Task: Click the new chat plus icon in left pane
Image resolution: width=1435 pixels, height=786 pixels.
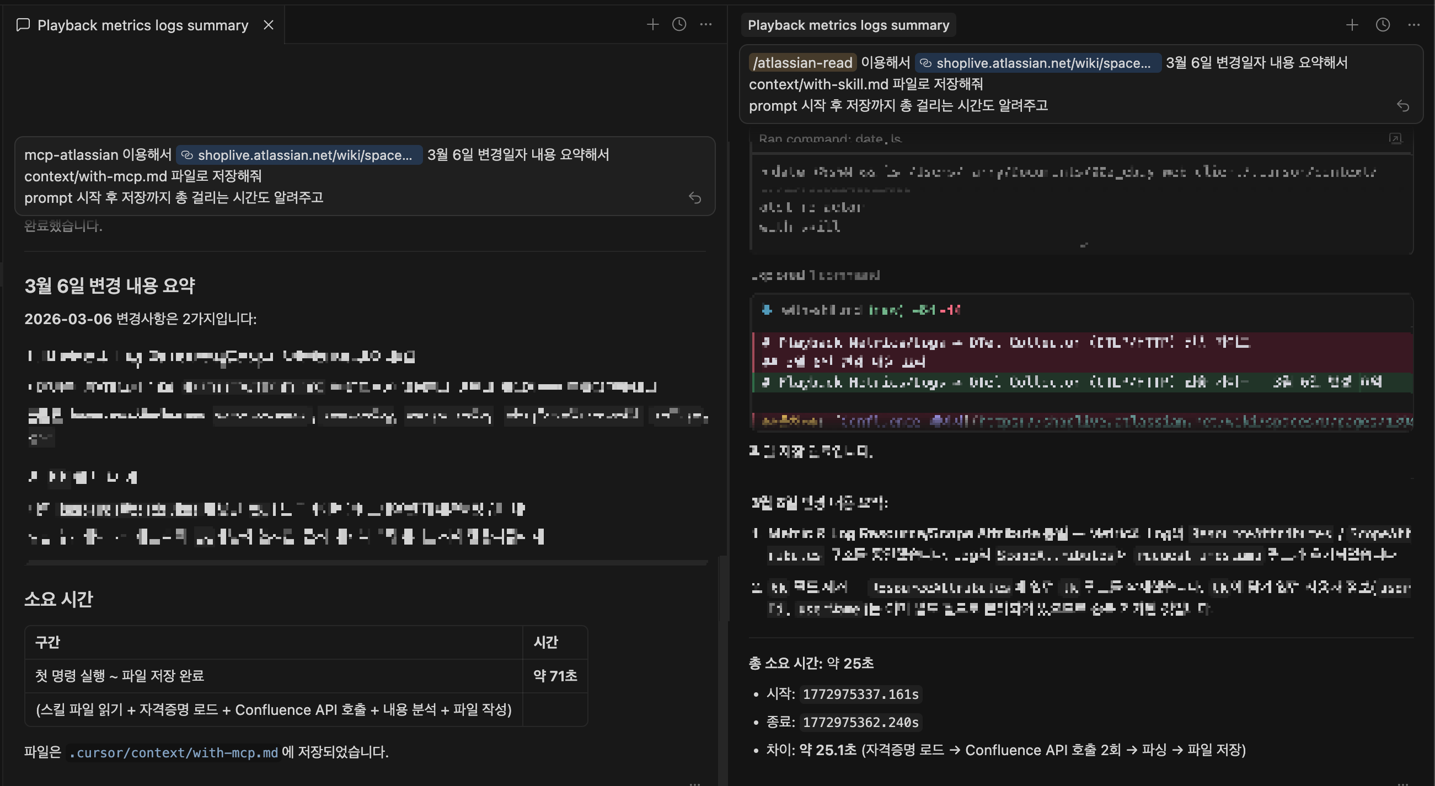Action: (652, 24)
